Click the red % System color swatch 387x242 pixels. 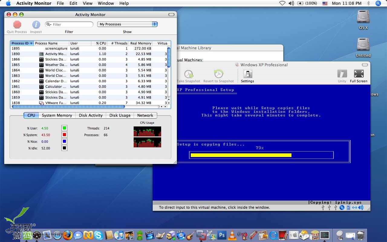click(64, 135)
